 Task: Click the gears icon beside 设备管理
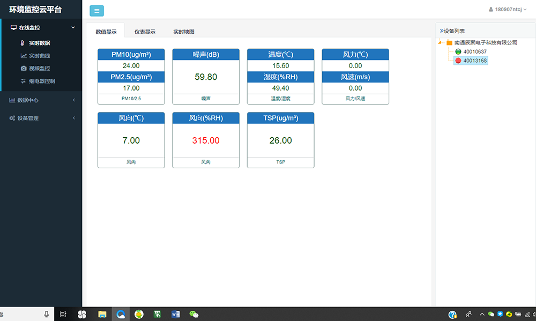12,118
